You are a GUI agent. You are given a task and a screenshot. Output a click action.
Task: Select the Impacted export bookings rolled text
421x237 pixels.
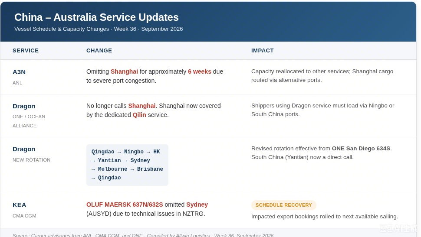coord(325,217)
